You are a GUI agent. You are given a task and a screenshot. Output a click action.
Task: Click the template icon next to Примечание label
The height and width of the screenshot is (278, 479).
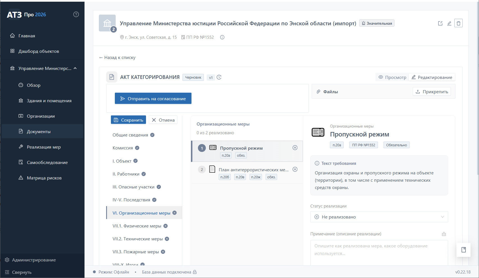[444, 234]
